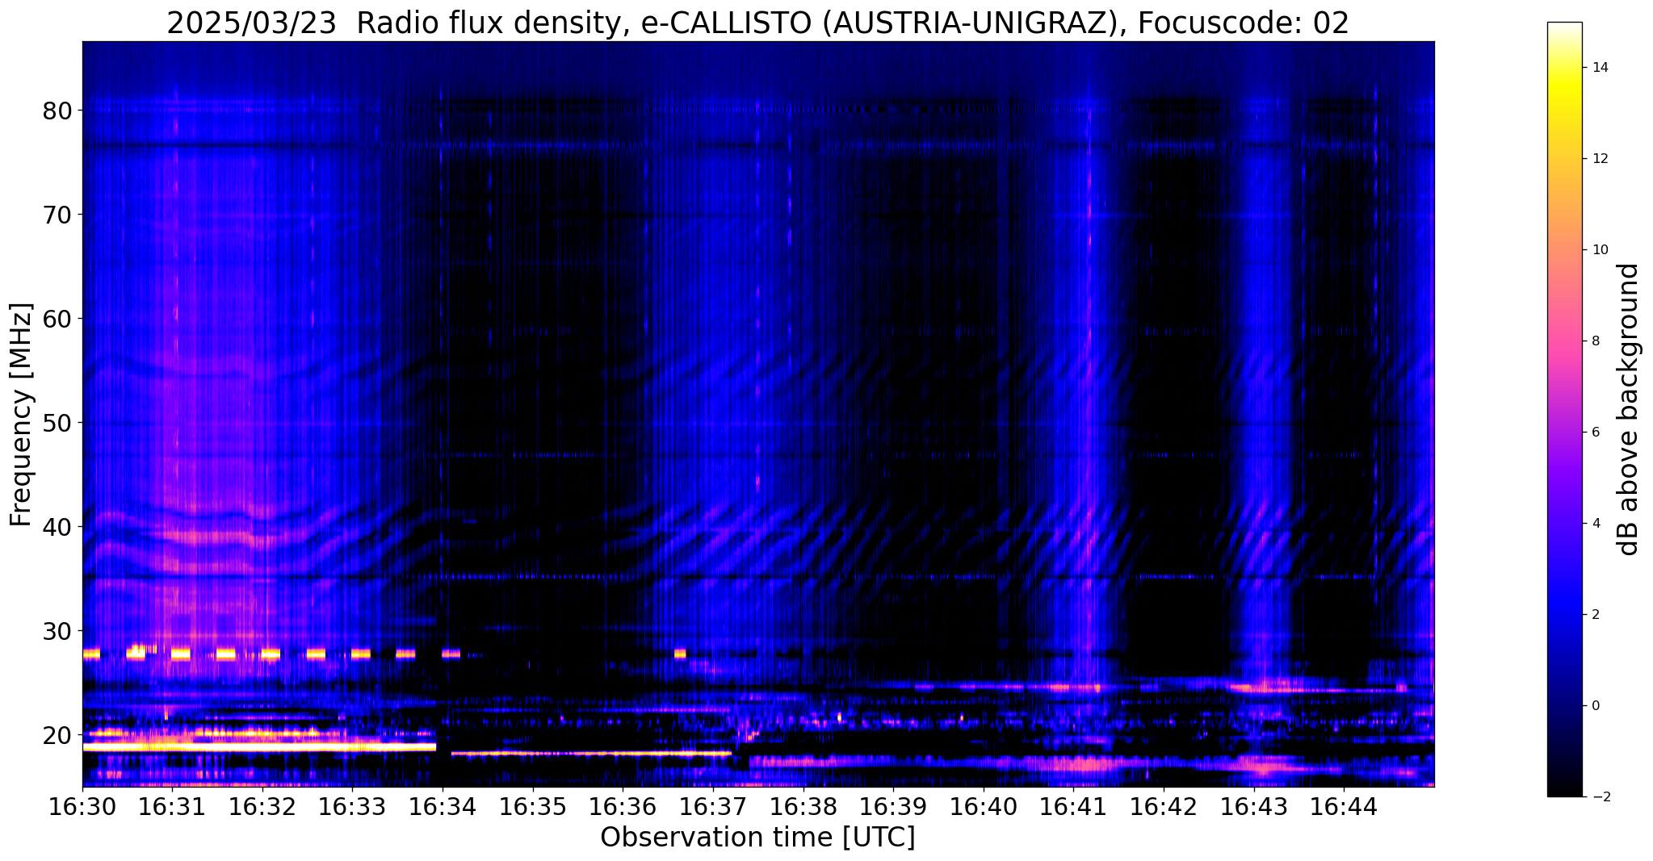The height and width of the screenshot is (861, 1653).
Task: Click the white top end of the colorbar
Action: point(1564,27)
